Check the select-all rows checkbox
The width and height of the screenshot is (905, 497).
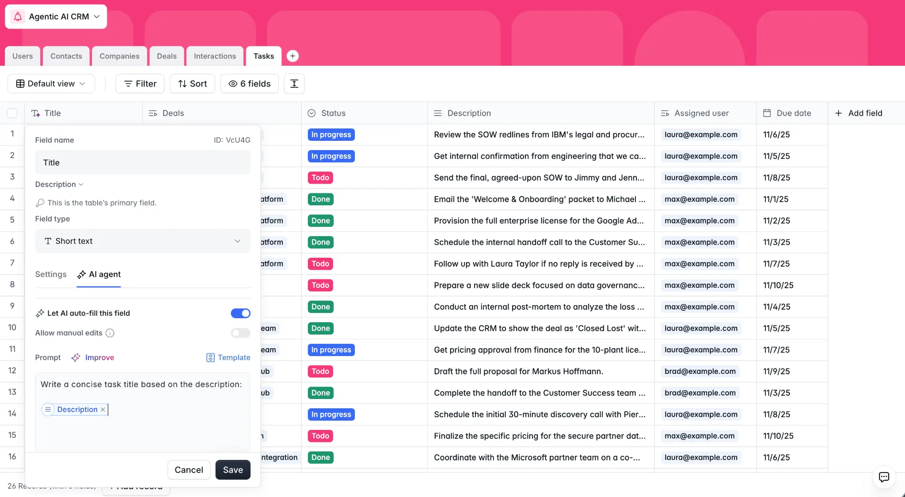pos(12,113)
